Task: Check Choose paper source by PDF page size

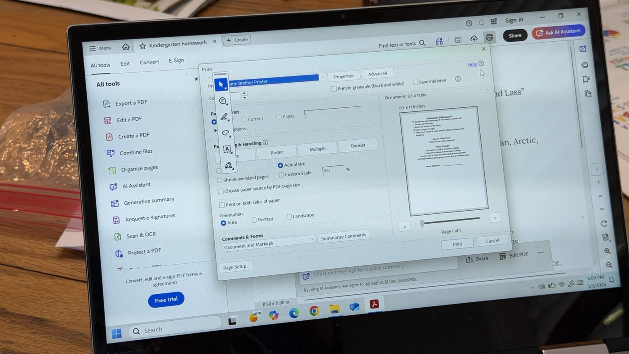Action: [221, 191]
